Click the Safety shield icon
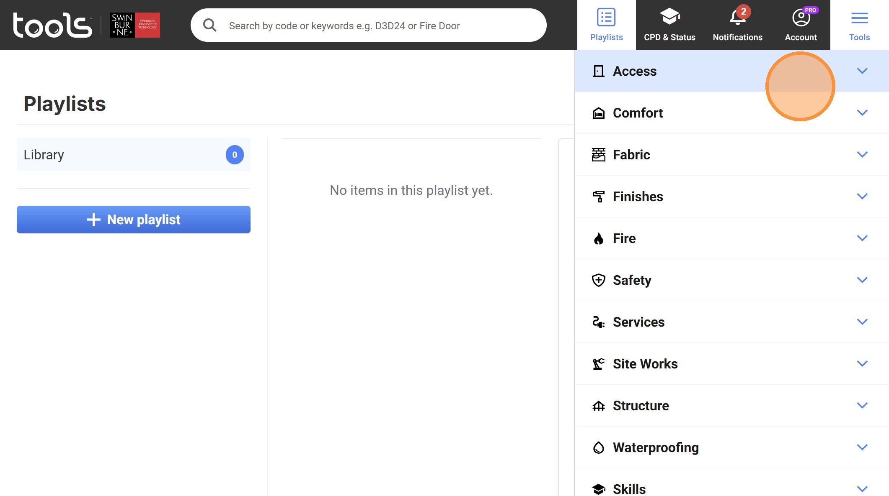The height and width of the screenshot is (496, 889). [599, 280]
